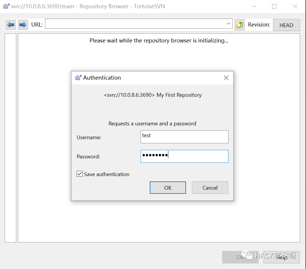The image size is (306, 269).
Task: Click the Help button in Repository Browser
Action: tap(282, 257)
